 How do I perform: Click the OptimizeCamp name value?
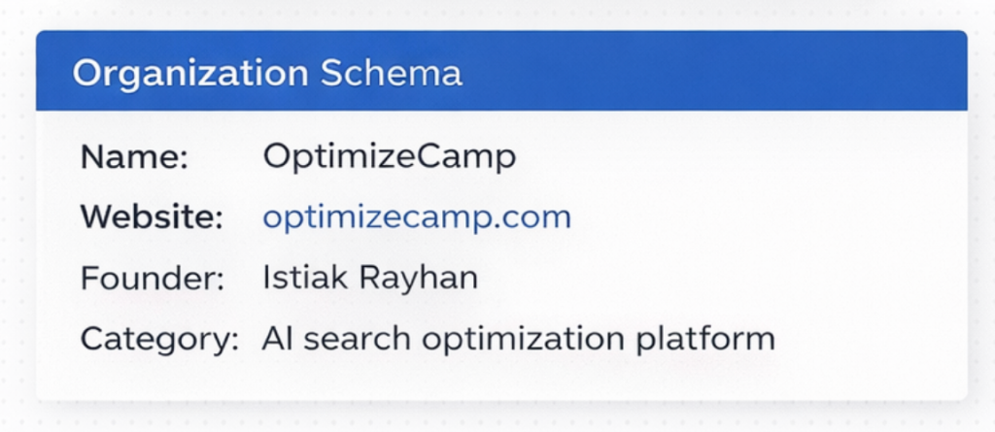pyautogui.click(x=389, y=156)
